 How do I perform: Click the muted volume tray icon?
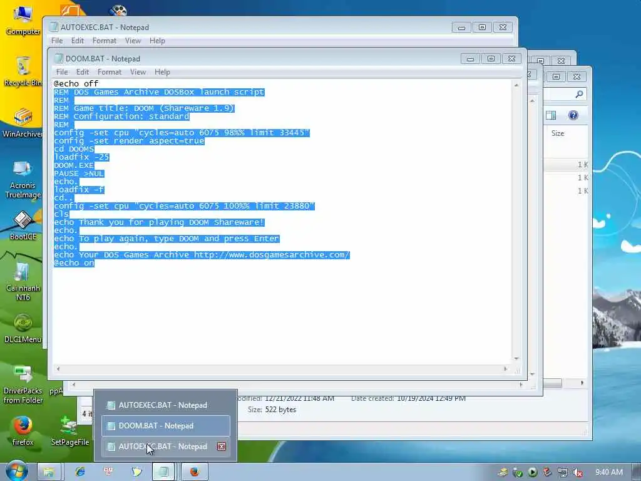tap(577, 473)
